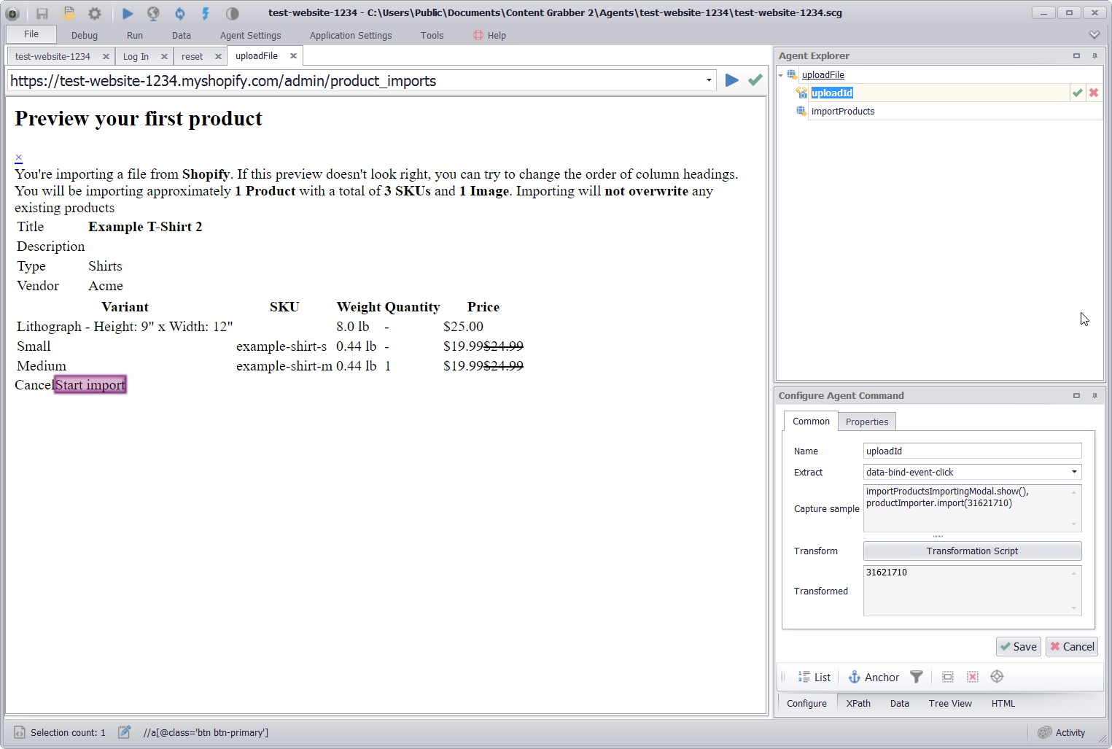Click the blue lightning bolt icon
The width and height of the screenshot is (1112, 749).
pos(206,13)
